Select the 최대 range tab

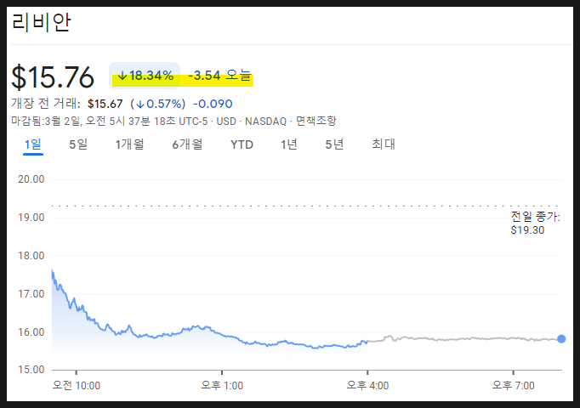384,144
